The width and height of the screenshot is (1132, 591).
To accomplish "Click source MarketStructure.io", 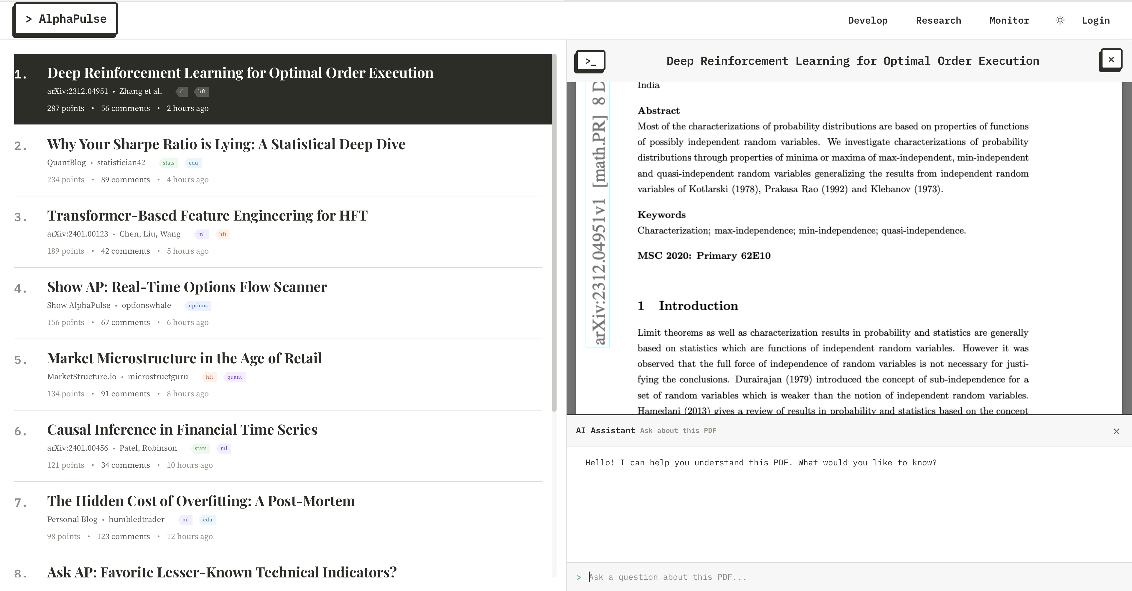I will click(x=82, y=376).
